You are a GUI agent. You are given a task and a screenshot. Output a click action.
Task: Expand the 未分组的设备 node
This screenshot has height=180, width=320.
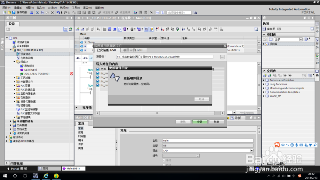click(11, 121)
